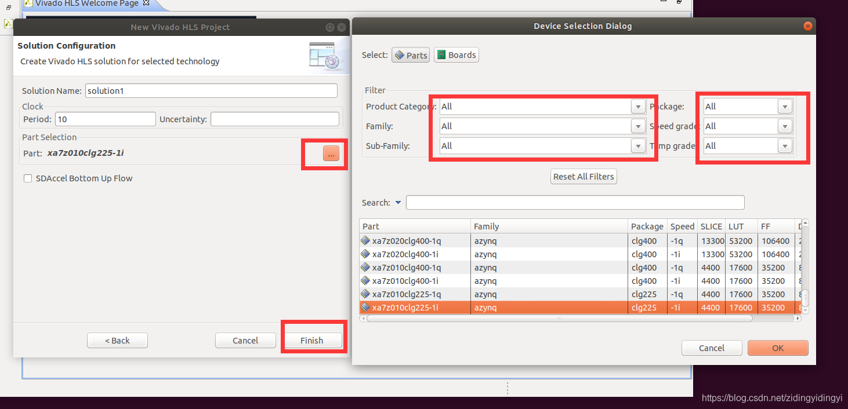Close the Vivado HLS Welcome Page tab
This screenshot has width=848, height=409.
point(146,3)
